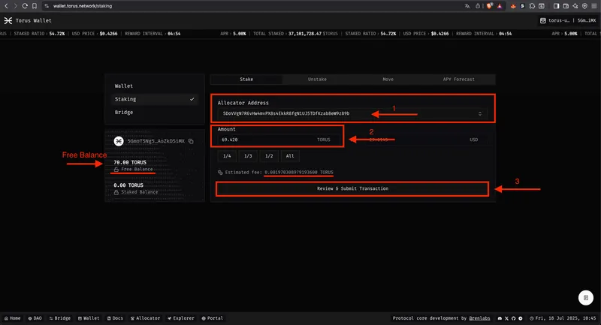The width and height of the screenshot is (601, 325).
Task: Switch to the Move tab
Action: pyautogui.click(x=388, y=79)
